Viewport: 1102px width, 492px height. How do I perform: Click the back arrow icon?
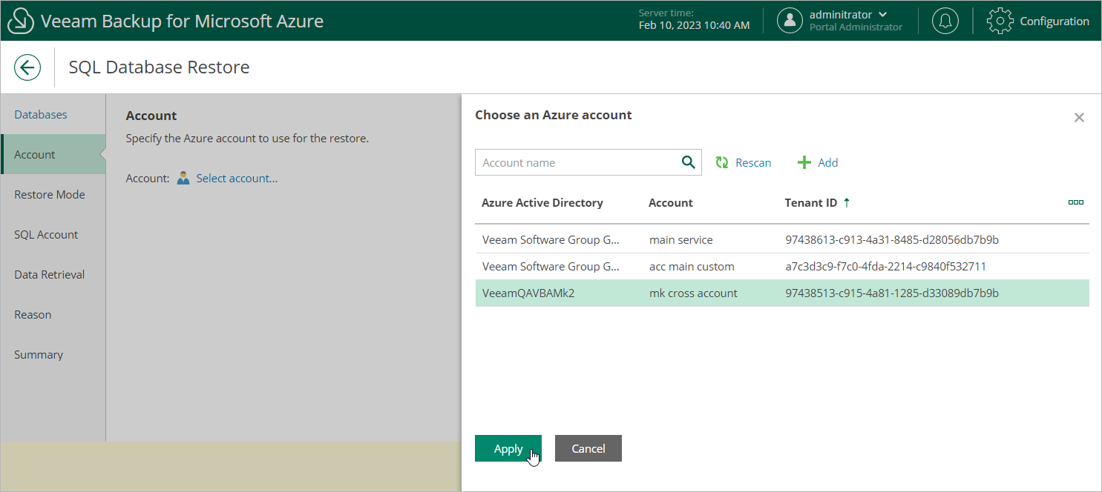tap(27, 67)
